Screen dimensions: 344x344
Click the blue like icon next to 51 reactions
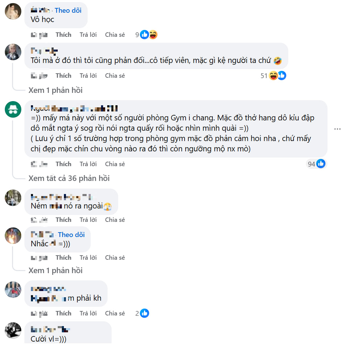coord(282,75)
